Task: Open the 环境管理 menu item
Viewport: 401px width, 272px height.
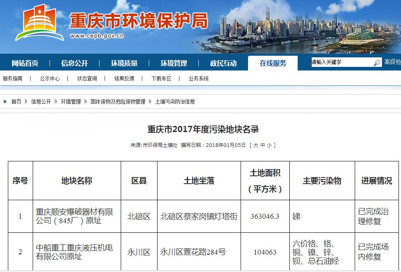Action: coord(174,63)
